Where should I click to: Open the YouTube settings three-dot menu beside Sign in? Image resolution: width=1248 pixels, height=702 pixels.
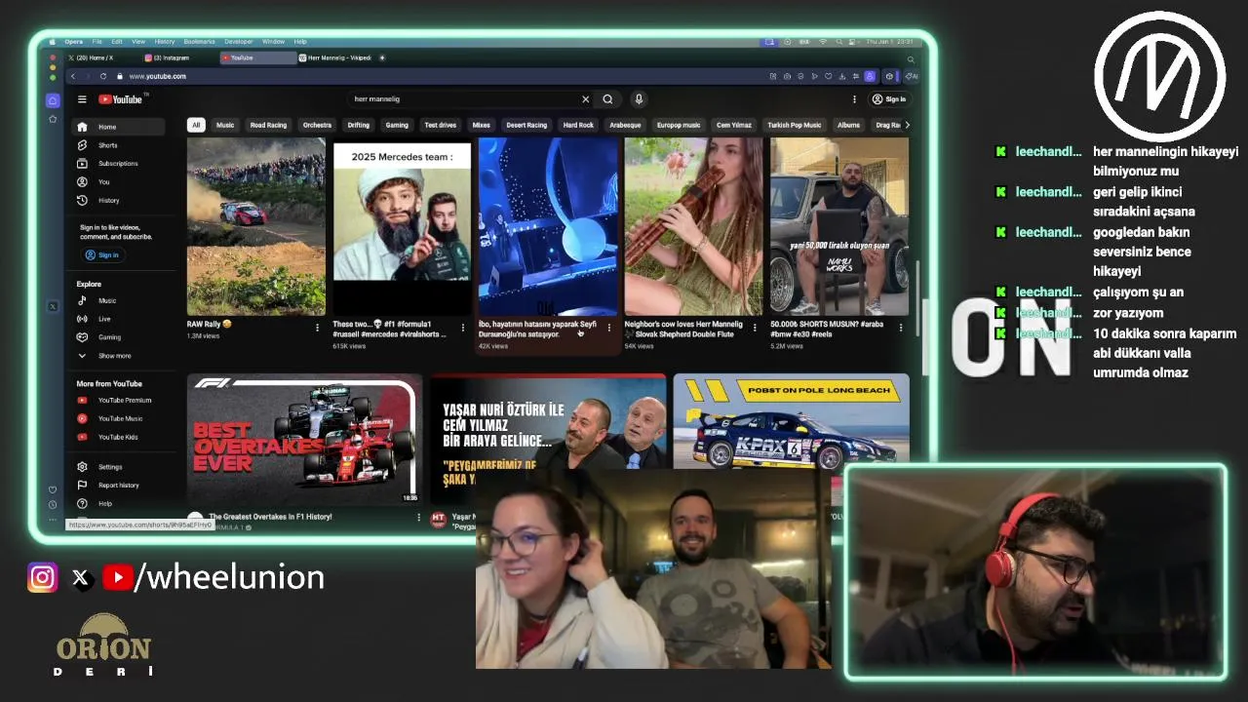click(x=854, y=99)
